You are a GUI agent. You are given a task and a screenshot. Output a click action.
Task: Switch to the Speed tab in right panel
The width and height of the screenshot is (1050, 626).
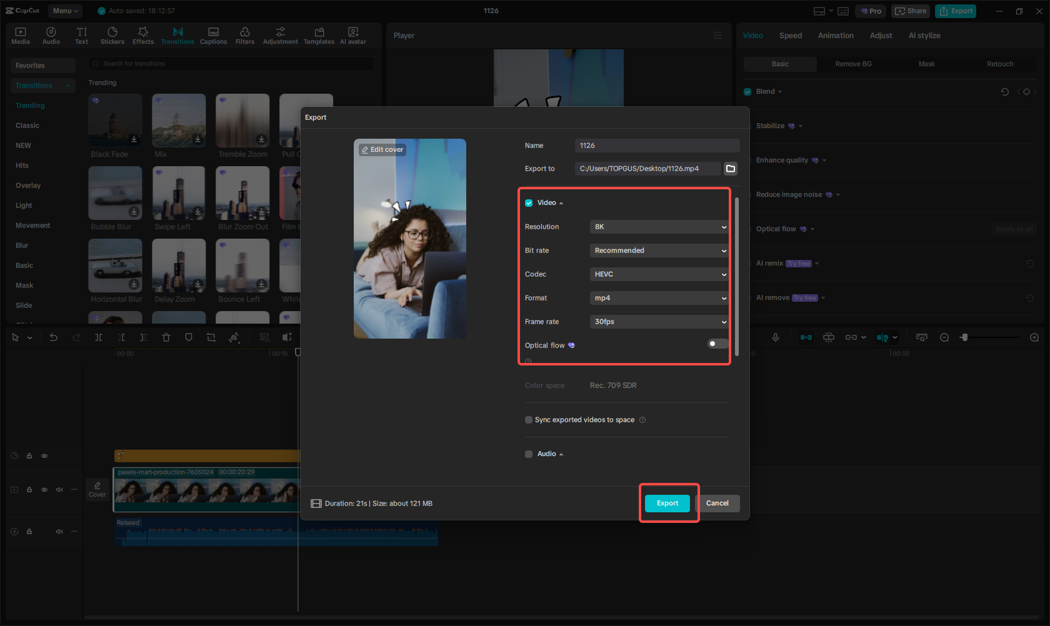791,36
